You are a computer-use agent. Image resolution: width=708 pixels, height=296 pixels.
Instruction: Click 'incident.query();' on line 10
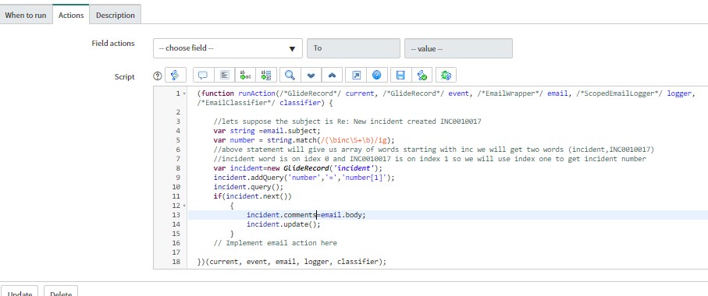click(x=248, y=187)
